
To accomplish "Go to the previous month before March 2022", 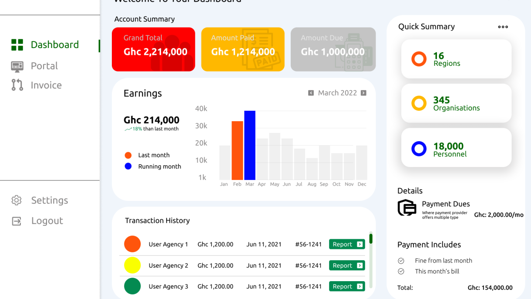I will click(311, 93).
